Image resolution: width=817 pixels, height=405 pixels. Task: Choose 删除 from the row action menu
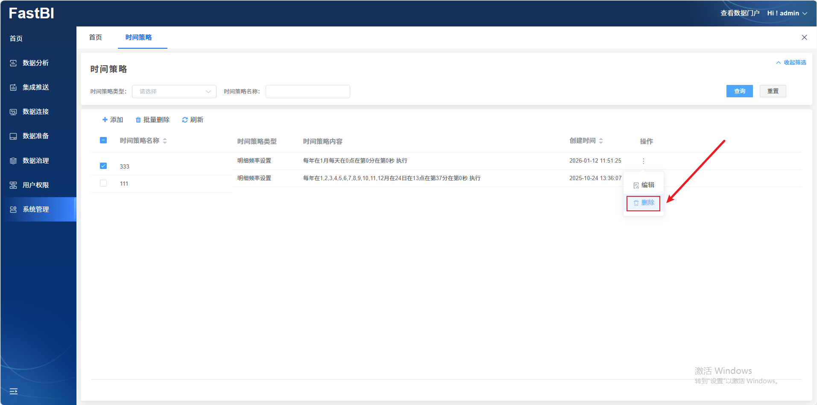pos(644,203)
